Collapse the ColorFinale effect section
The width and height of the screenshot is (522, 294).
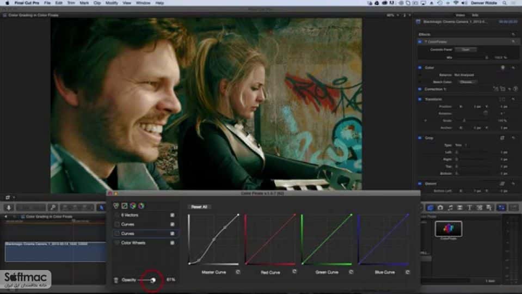(426, 42)
